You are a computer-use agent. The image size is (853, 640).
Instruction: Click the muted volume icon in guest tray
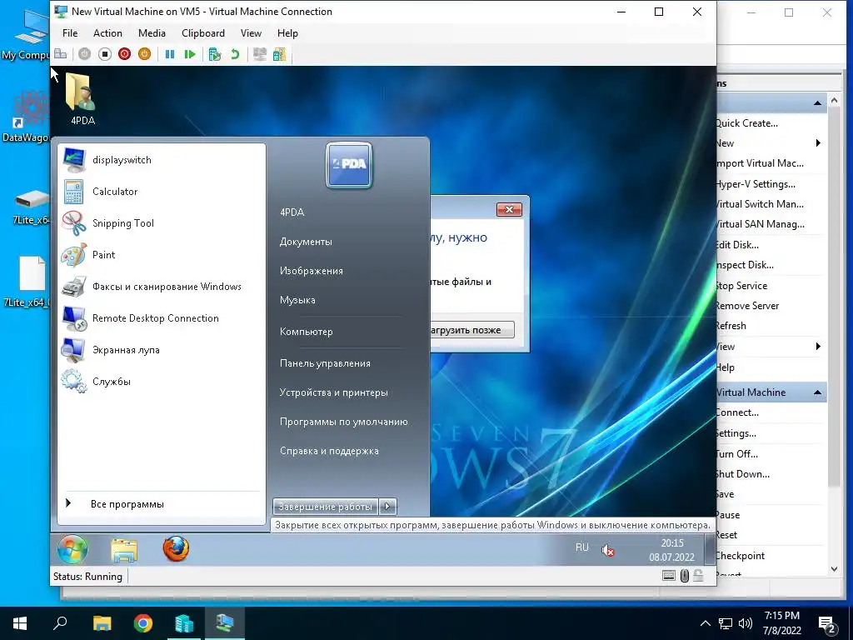tap(607, 551)
